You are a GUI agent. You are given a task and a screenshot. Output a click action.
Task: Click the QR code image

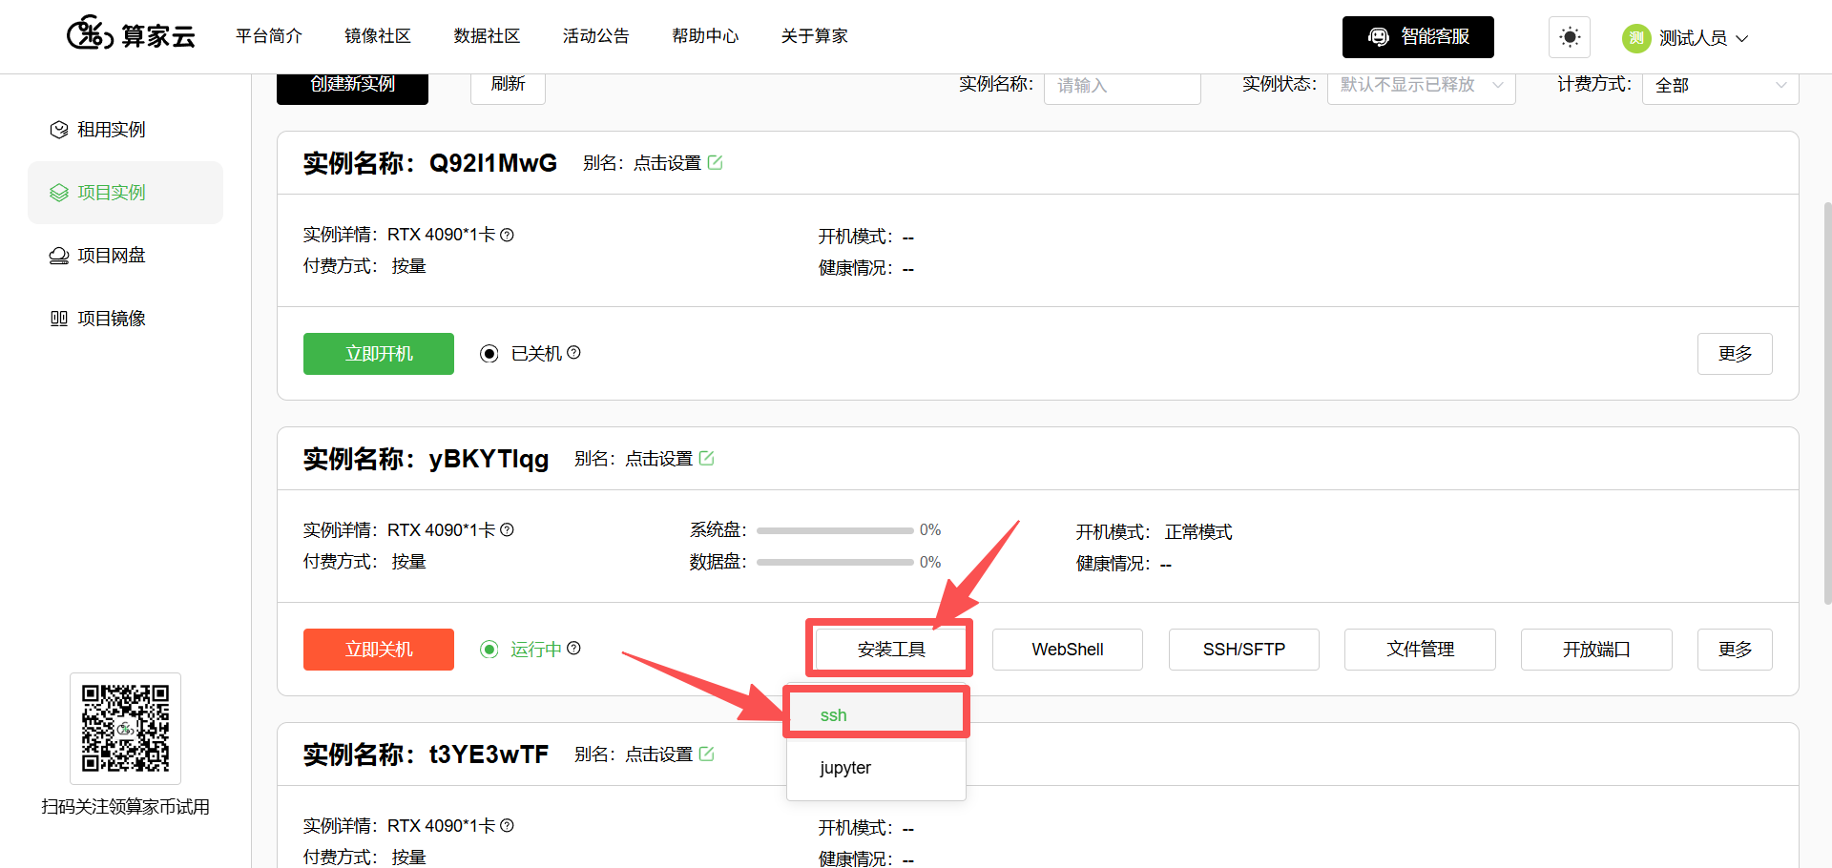tap(125, 729)
